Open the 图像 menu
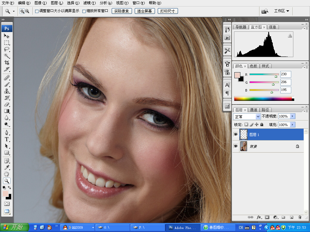The width and height of the screenshot is (310, 232). click(41, 3)
